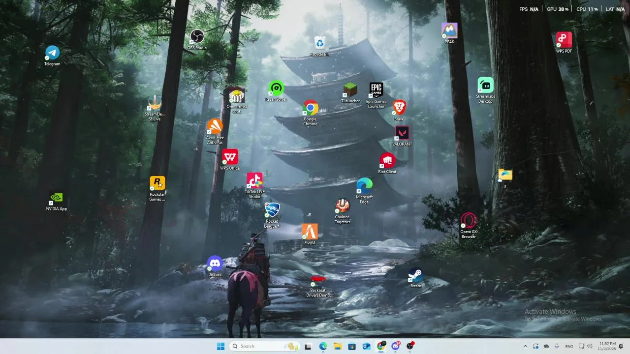Open OBS Studio from the taskbar

410,346
